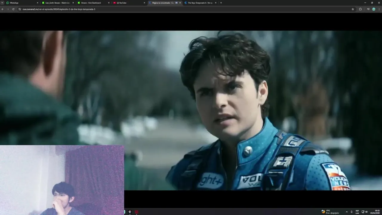This screenshot has height=215, width=382.
Task: Bookmark this page with the star icon
Action: pos(353,9)
